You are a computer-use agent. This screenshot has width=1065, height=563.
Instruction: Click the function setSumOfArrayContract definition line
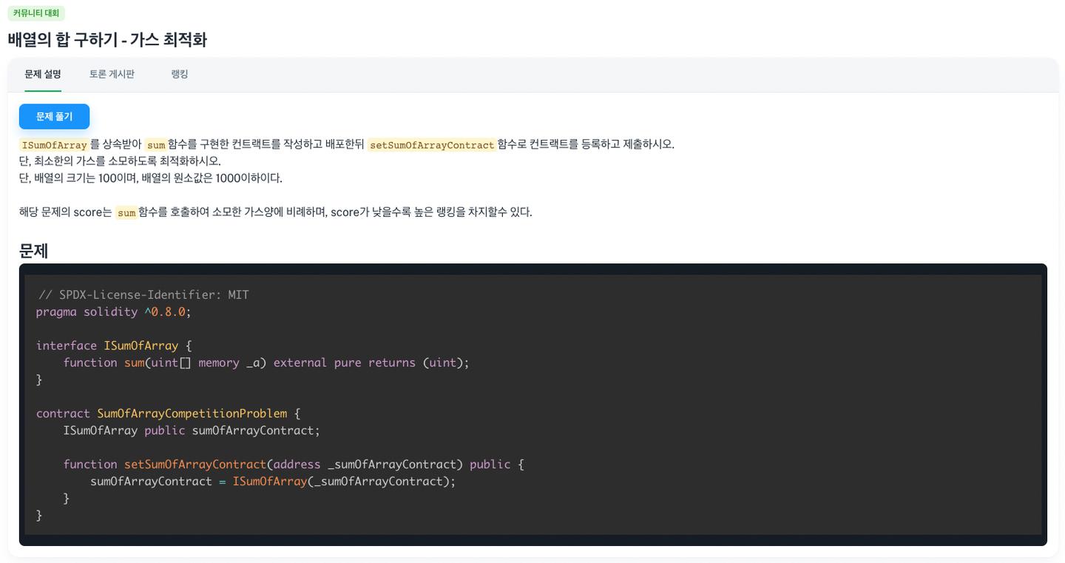click(293, 465)
